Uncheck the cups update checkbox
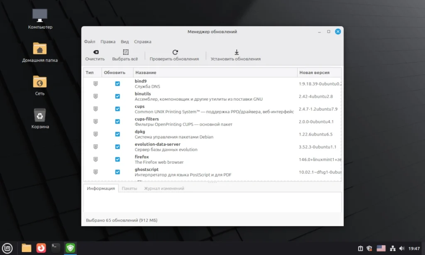This screenshot has height=255, width=425. [x=117, y=109]
